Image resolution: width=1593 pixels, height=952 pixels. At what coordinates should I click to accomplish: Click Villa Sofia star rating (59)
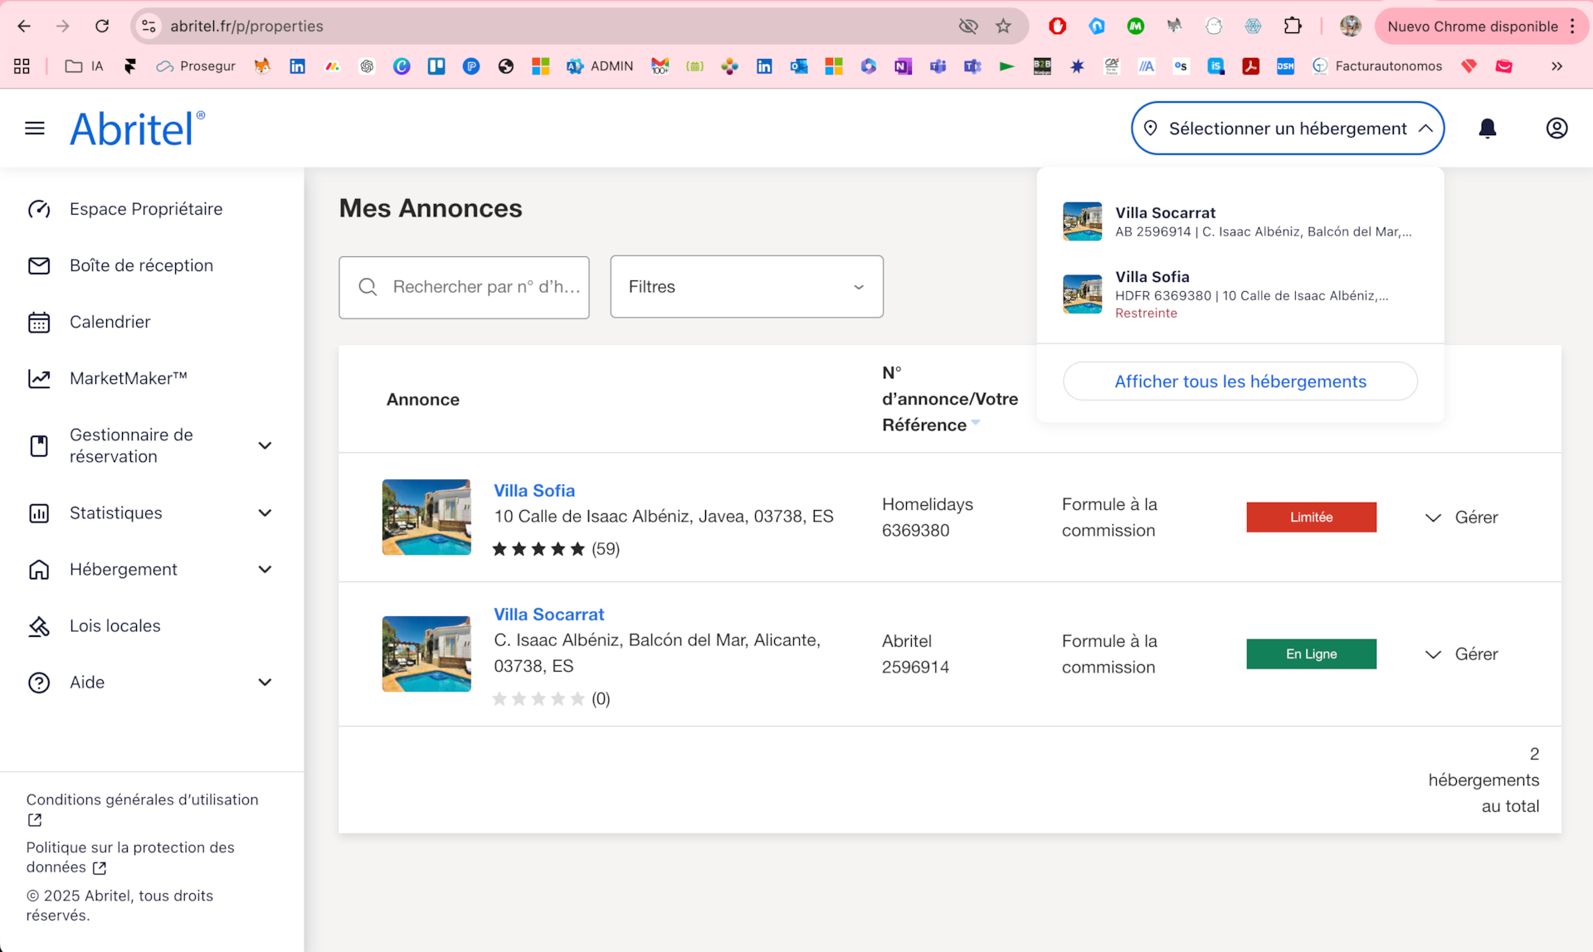tap(556, 549)
